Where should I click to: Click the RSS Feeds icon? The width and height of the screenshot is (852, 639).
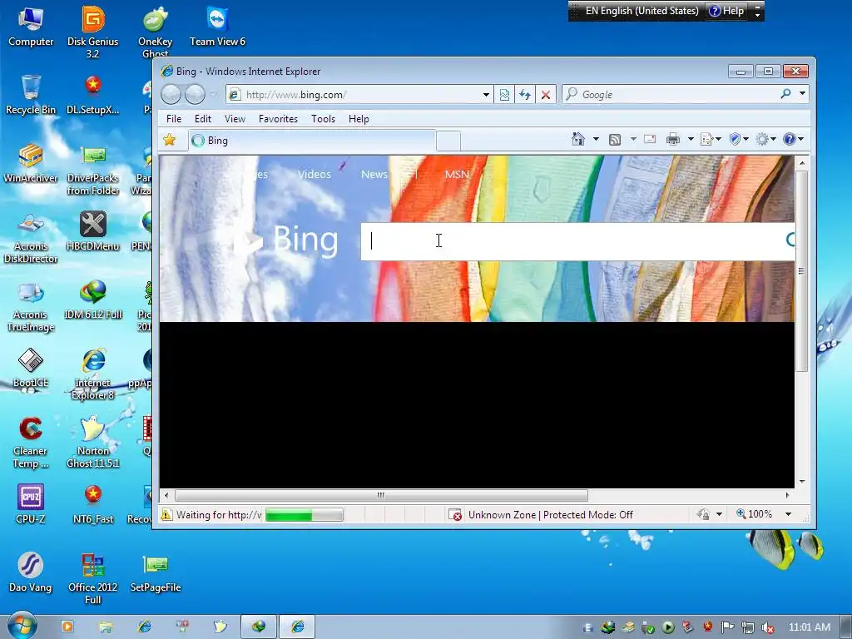[615, 140]
